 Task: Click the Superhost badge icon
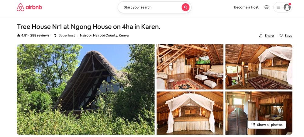coord(55,36)
